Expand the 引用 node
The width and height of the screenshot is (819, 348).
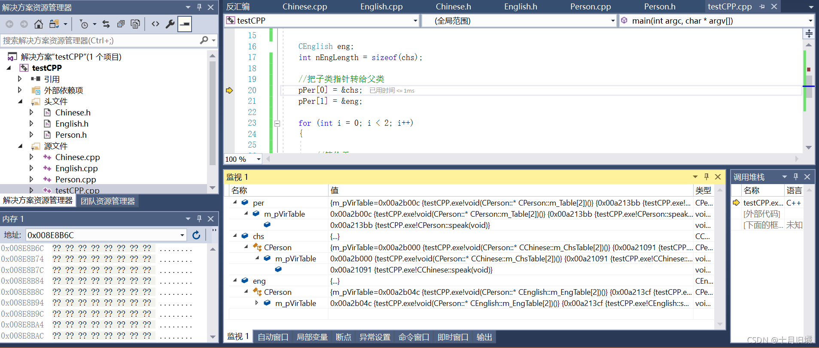[20, 79]
